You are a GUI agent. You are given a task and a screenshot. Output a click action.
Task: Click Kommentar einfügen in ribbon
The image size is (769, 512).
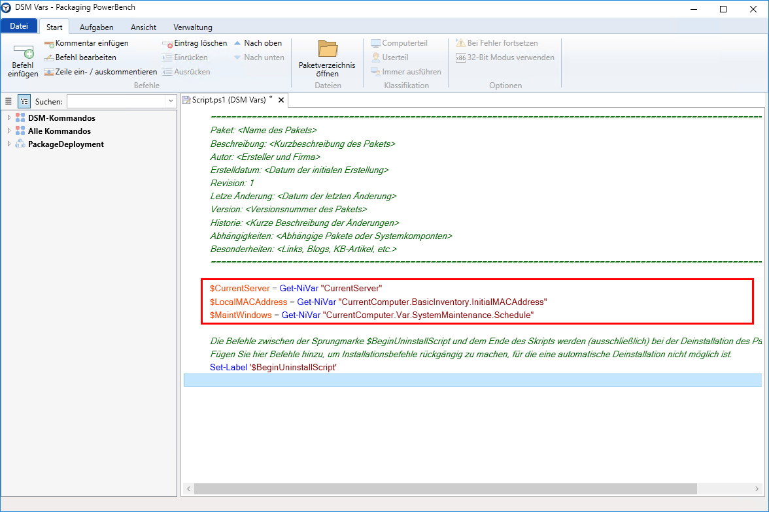[86, 43]
